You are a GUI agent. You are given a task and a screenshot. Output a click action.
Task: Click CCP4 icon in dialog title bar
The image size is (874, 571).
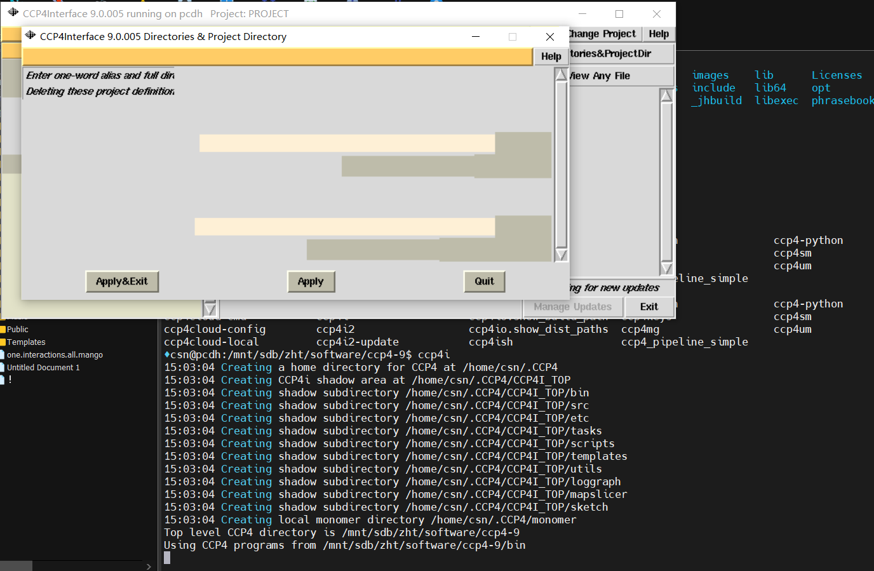pos(30,36)
